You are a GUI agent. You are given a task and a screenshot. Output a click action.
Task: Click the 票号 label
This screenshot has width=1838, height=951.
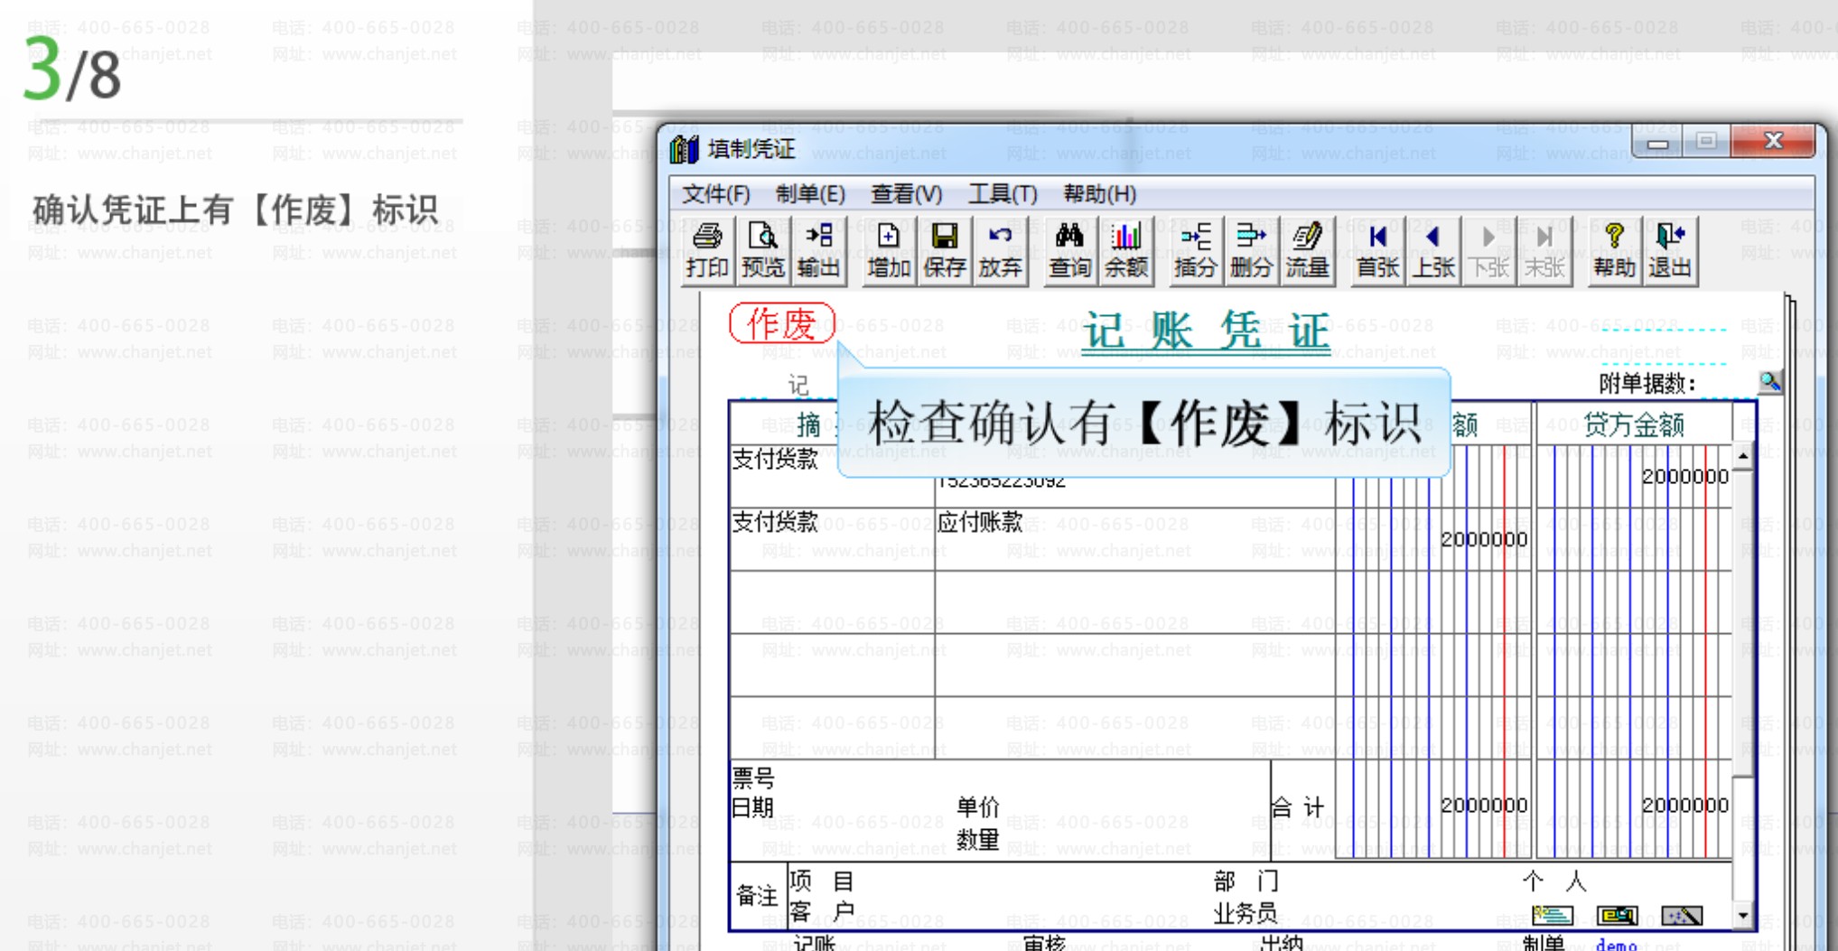click(x=753, y=778)
